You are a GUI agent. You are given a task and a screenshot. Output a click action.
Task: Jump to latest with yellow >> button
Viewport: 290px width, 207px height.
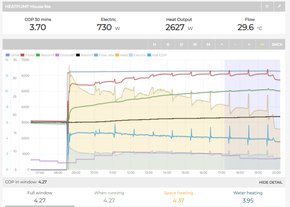tap(262, 44)
